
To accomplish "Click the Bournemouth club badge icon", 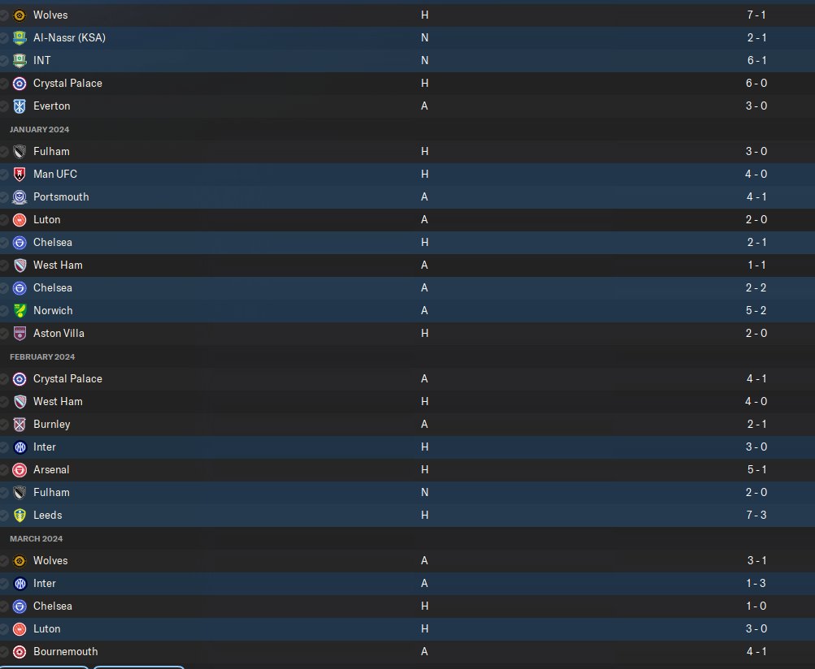I will (x=20, y=652).
